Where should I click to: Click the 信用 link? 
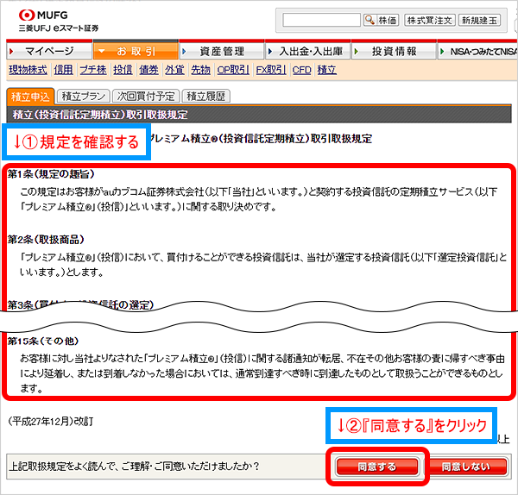63,70
